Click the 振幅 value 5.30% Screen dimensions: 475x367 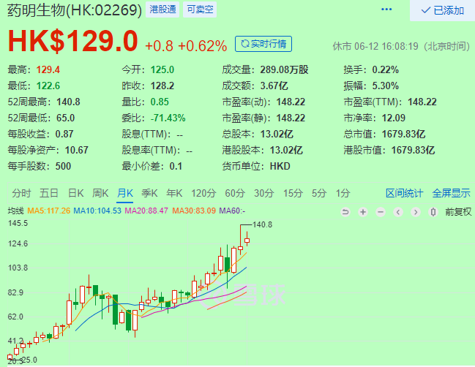385,86
